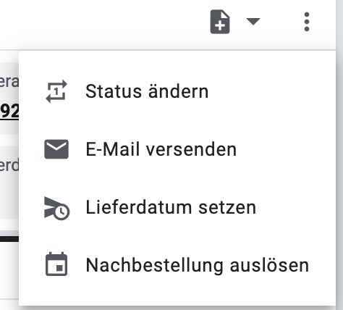Screen dimensions: 343x310
Task: Select Lieferdatum setzen option
Action: tap(177, 207)
